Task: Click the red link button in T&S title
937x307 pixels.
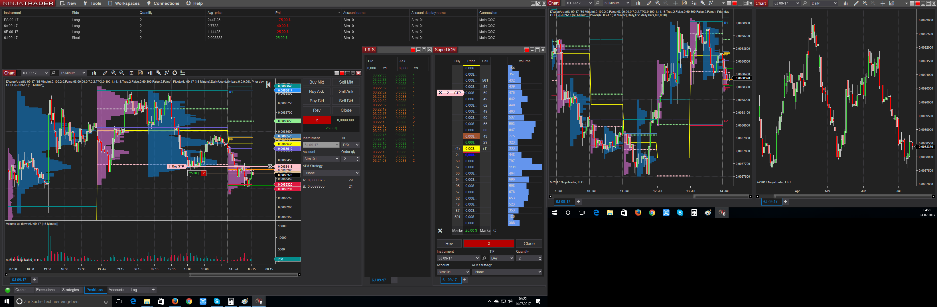Action: 413,50
